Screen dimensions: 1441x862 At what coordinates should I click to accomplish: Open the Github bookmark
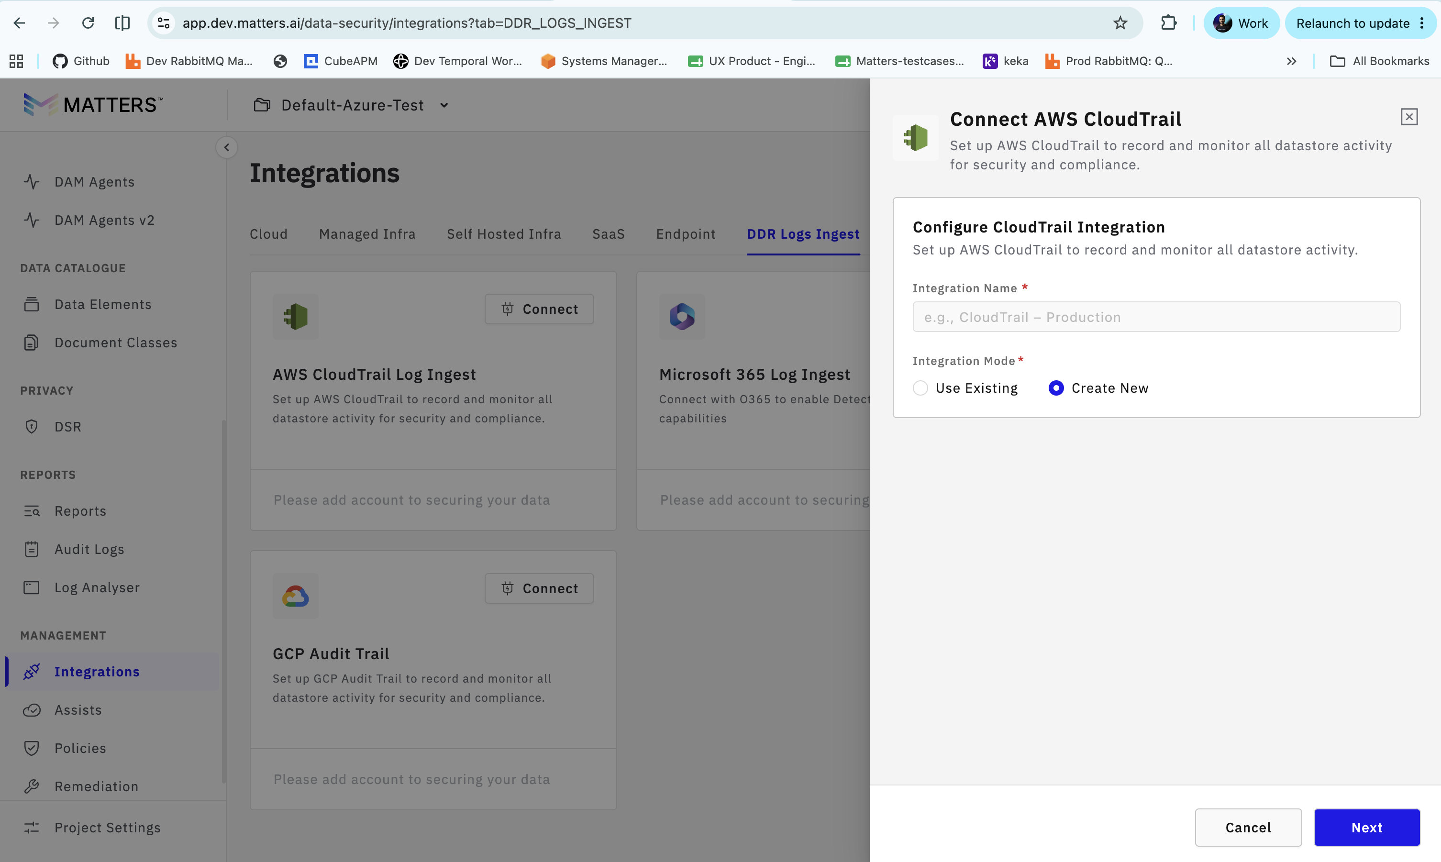pyautogui.click(x=81, y=61)
